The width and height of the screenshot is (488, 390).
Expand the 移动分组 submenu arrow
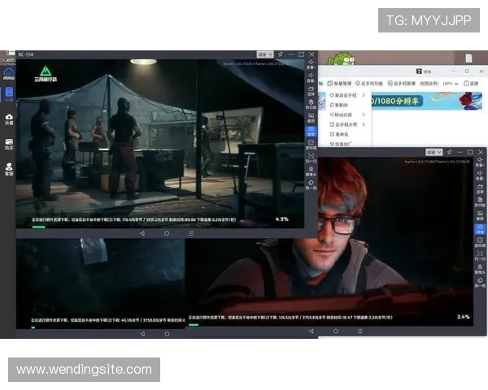tap(364, 115)
